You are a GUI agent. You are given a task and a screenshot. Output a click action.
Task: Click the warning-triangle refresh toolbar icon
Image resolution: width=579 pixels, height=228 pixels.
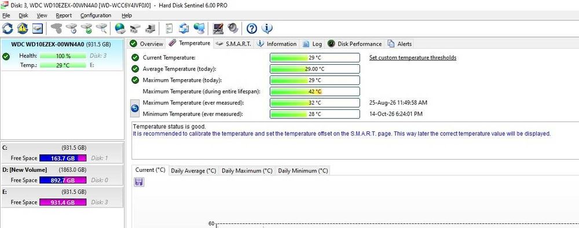pos(23,28)
